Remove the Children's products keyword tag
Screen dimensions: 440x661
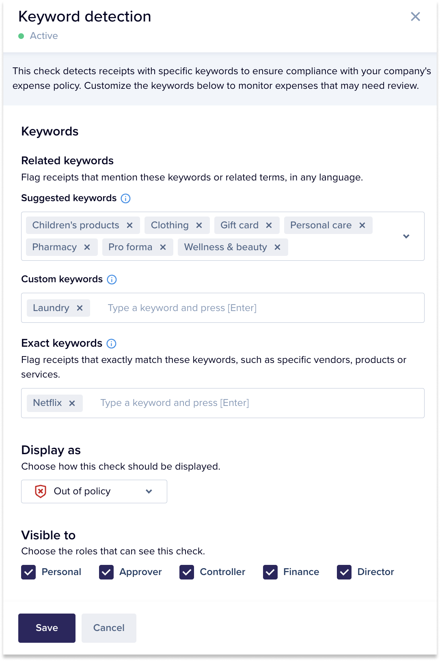[130, 225]
